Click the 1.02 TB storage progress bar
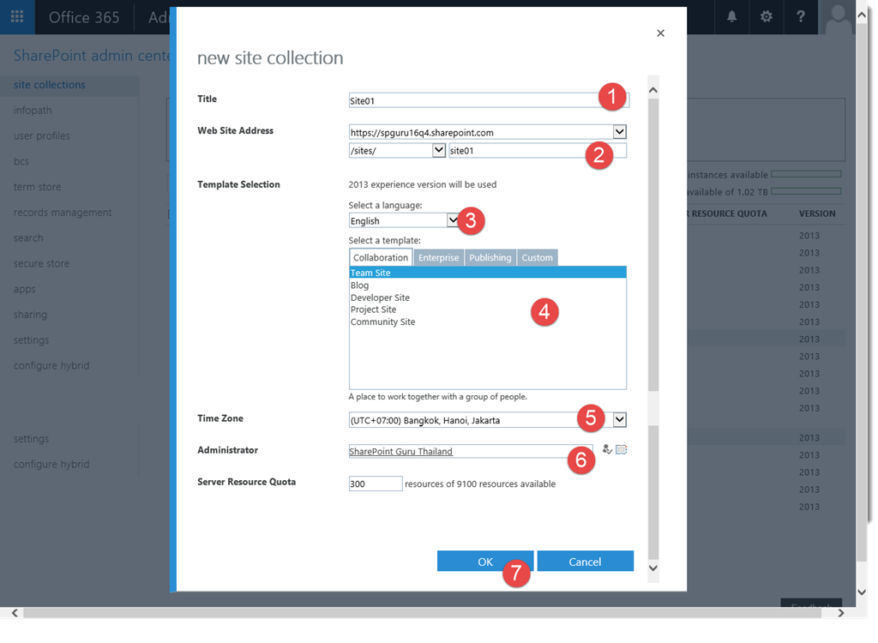Image resolution: width=878 pixels, height=643 pixels. click(x=806, y=191)
